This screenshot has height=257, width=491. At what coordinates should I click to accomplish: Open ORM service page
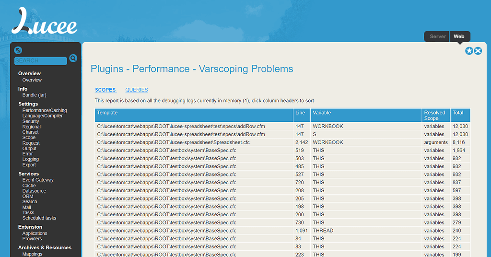pos(28,196)
